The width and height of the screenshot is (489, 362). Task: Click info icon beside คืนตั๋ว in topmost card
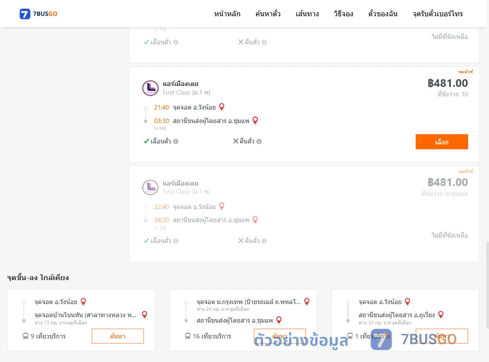tap(264, 42)
